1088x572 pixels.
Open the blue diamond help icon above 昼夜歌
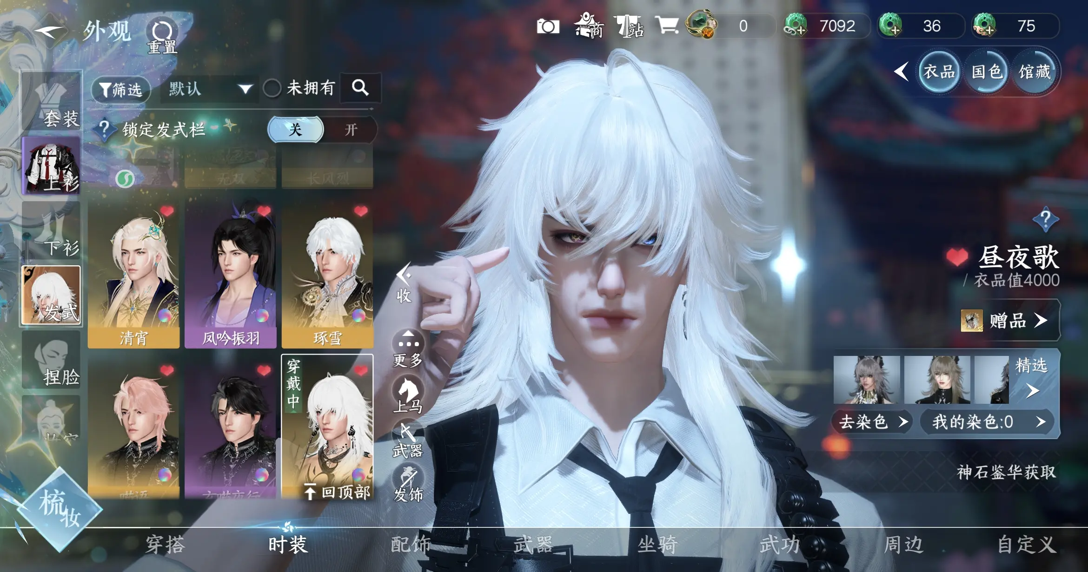[1045, 219]
